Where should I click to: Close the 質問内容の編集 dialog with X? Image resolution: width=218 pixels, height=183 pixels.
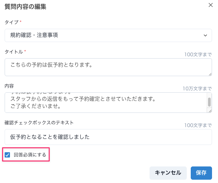(x=210, y=5)
